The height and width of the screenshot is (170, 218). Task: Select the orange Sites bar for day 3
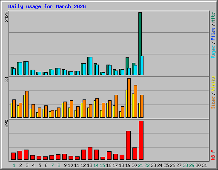coord(27,105)
